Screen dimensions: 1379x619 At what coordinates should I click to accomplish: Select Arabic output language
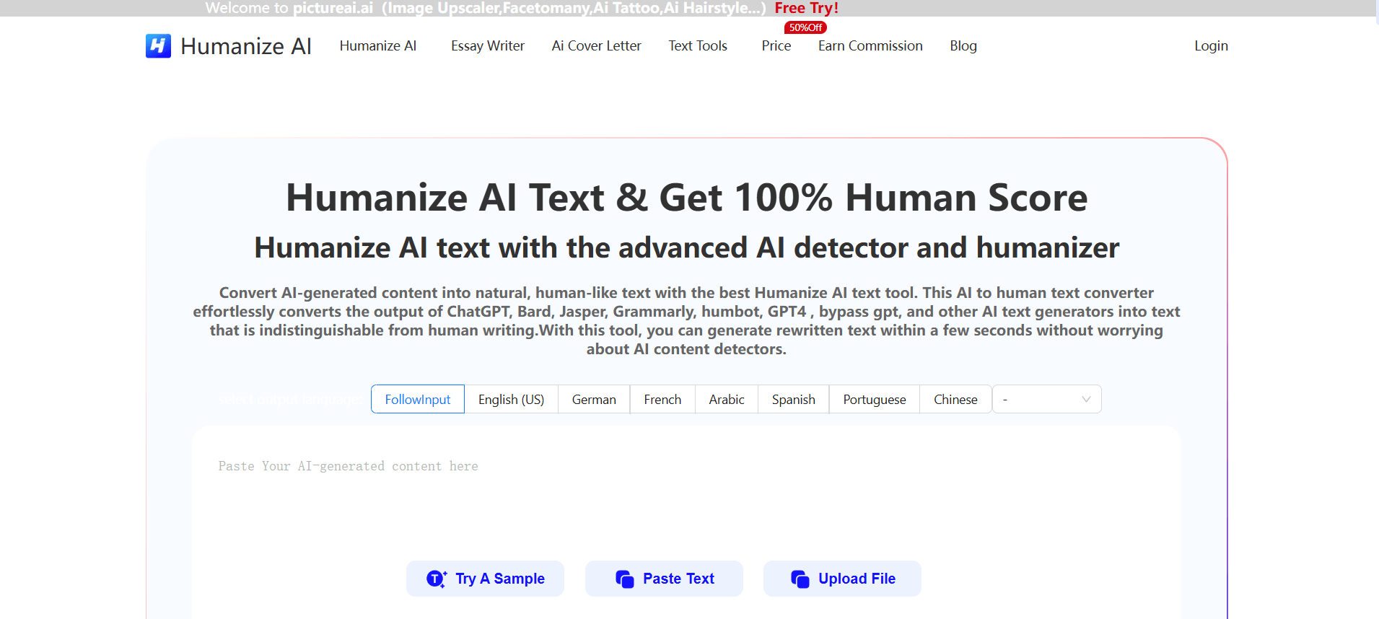(726, 399)
